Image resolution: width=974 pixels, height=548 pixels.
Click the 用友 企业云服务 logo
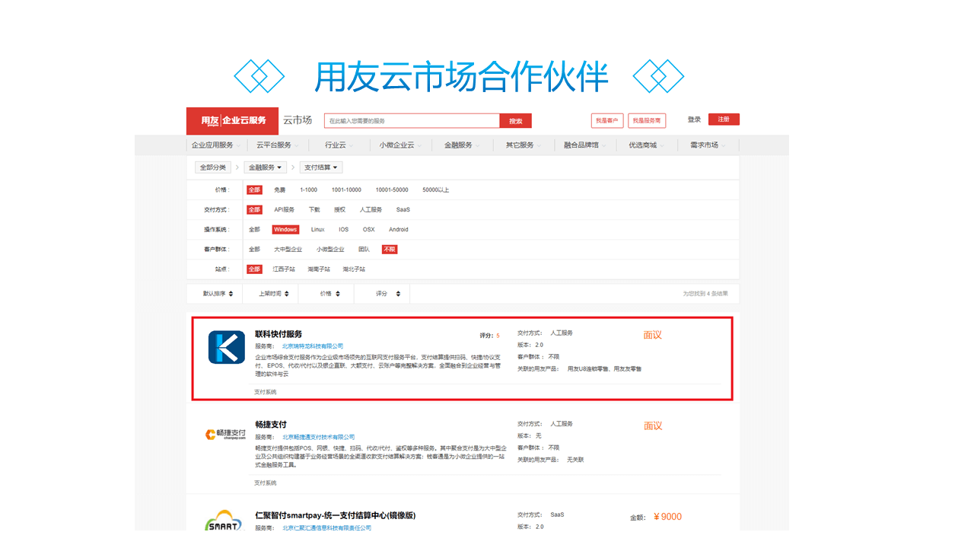pos(234,120)
